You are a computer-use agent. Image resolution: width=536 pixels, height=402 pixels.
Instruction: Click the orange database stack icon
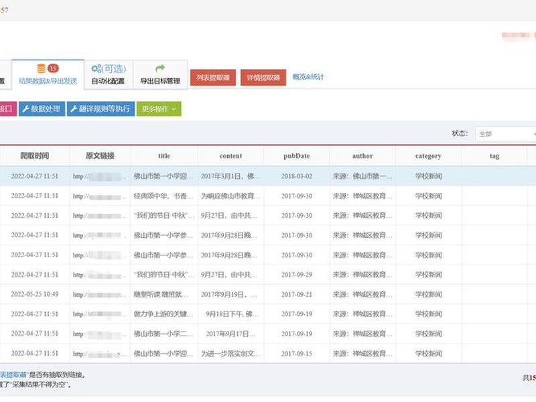point(42,68)
